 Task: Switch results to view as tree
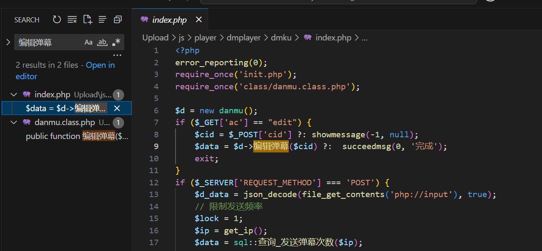[103, 19]
